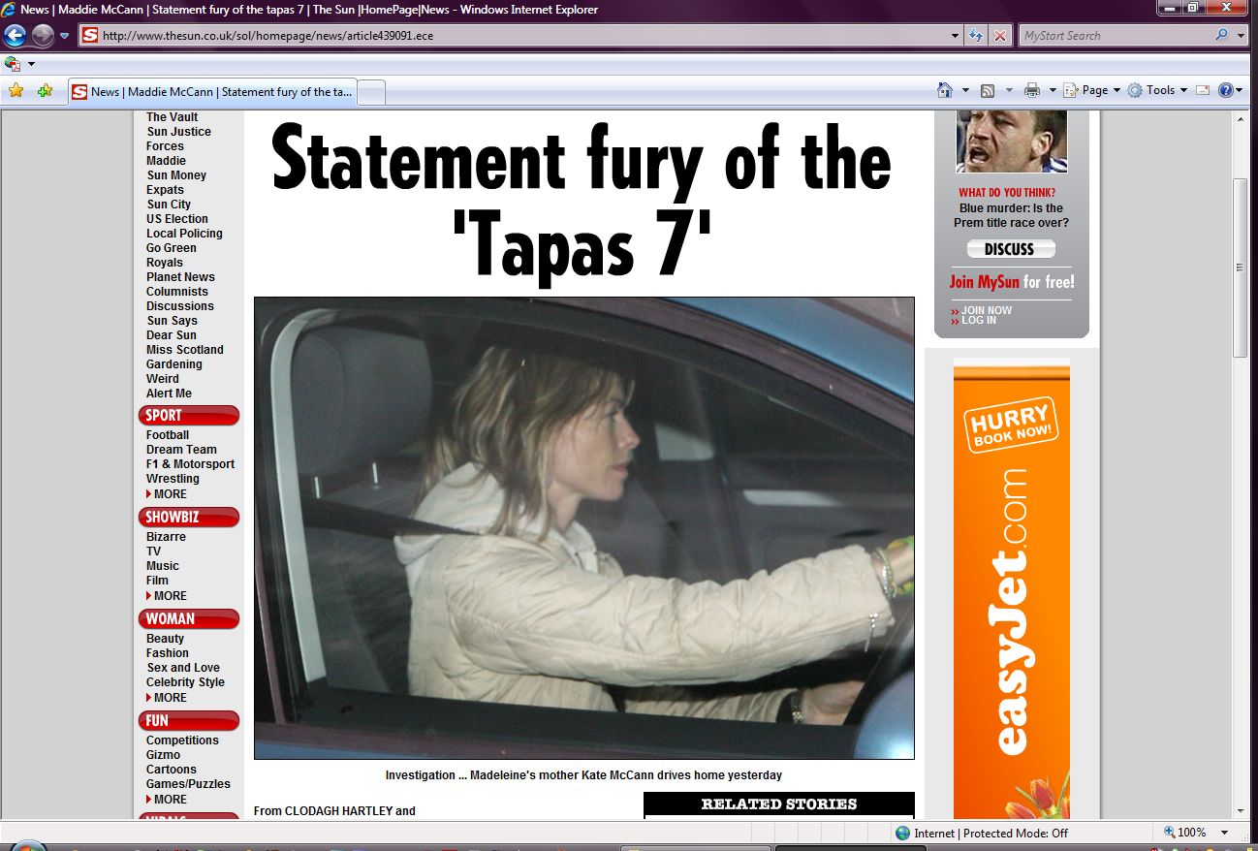The height and width of the screenshot is (851, 1258).
Task: Click the Help question mark icon
Action: 1225,90
